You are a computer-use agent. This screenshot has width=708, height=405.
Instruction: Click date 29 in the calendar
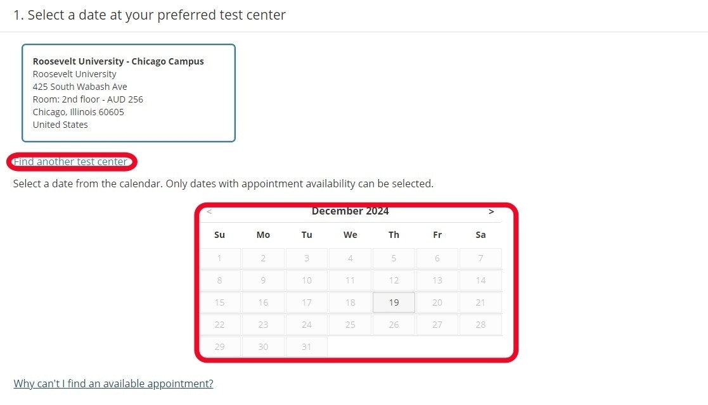click(220, 347)
